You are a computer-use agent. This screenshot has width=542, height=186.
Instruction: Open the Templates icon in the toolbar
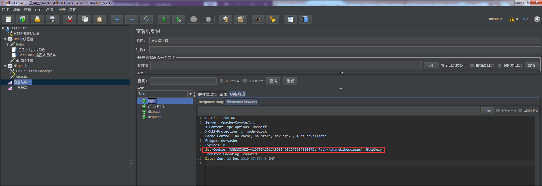(23, 19)
